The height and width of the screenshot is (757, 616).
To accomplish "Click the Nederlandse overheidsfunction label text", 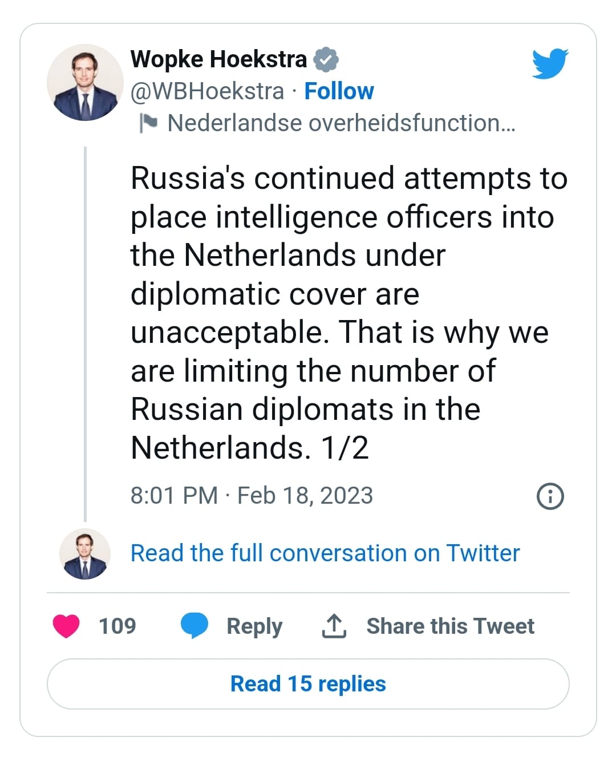I will pos(341,123).
